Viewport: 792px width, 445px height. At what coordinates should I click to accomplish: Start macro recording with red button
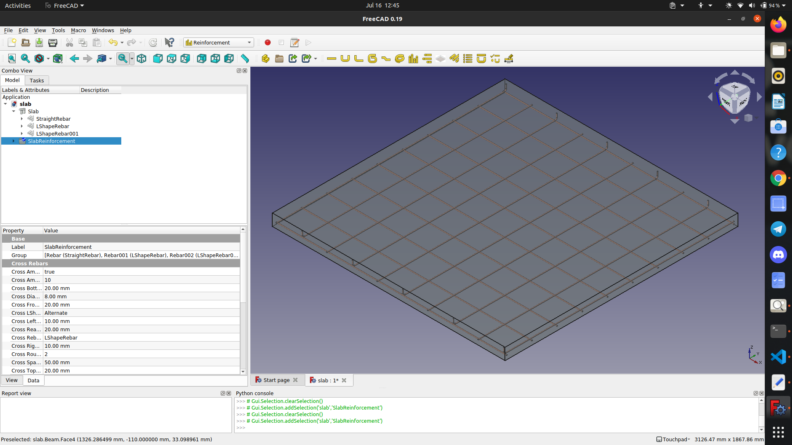[x=268, y=42]
